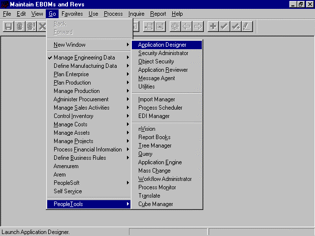Expand the Administer Procurement submenu

[89, 99]
